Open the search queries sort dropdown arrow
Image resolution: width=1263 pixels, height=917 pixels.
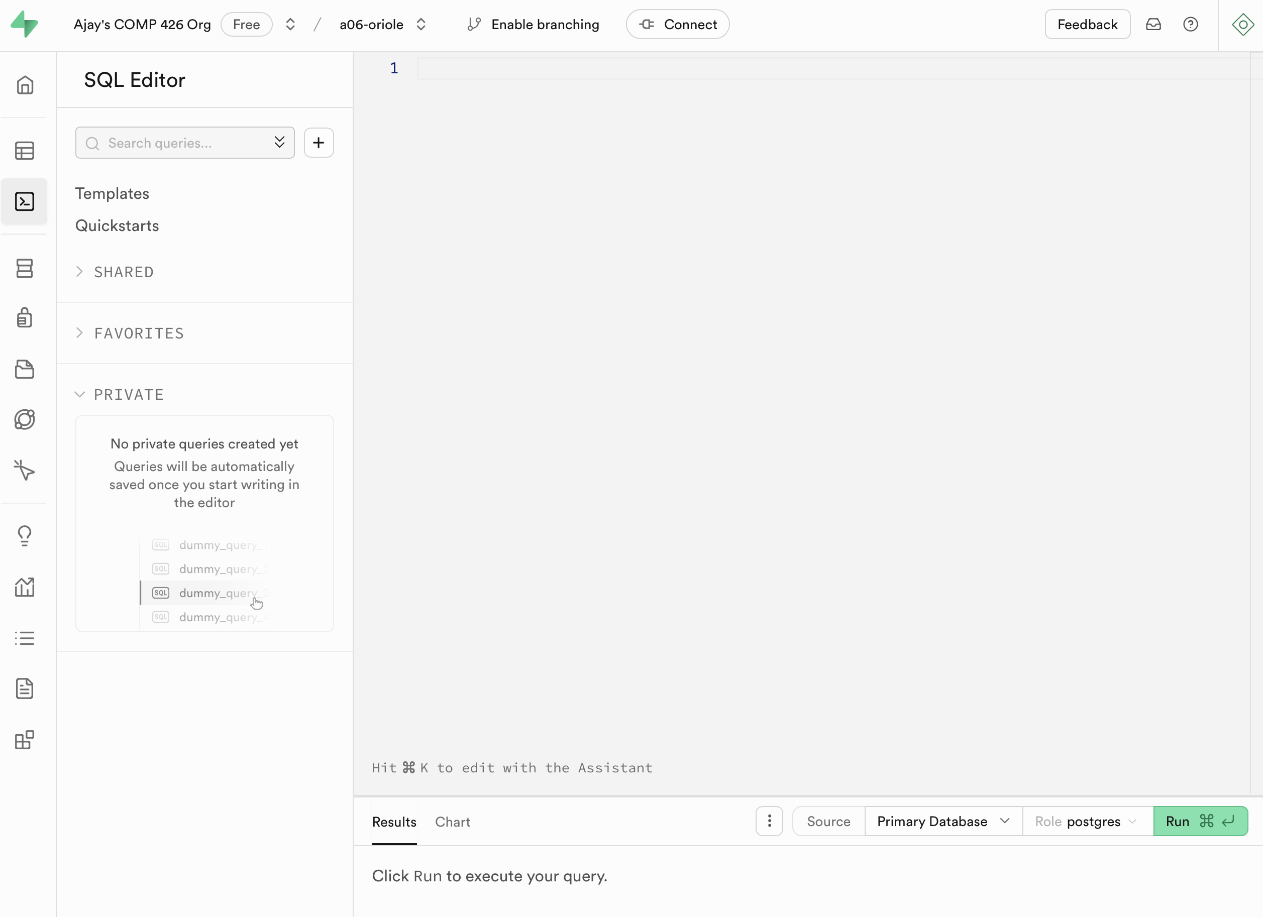click(279, 143)
